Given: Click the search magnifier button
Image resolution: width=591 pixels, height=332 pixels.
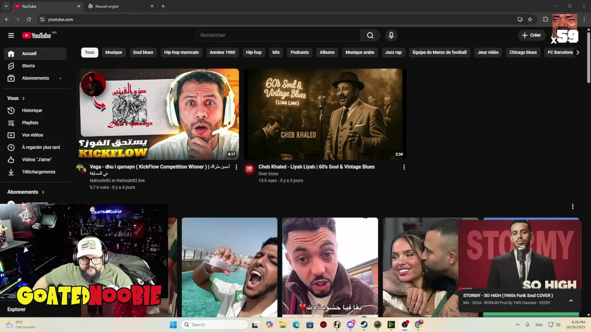Looking at the screenshot, I should coord(370,36).
